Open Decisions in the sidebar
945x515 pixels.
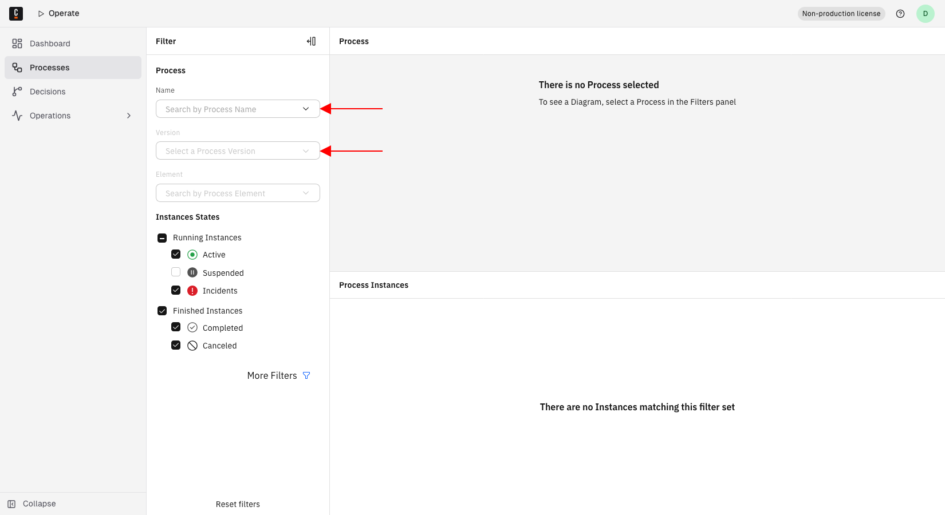point(73,92)
